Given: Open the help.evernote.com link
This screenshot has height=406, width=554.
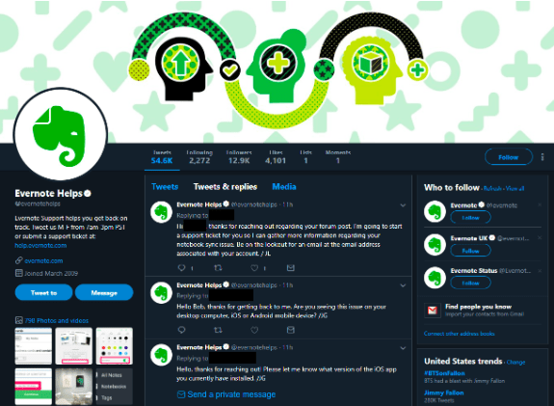Looking at the screenshot, I should coord(40,246).
